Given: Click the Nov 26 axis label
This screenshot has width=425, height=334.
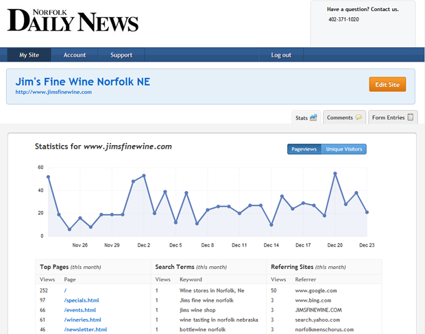Looking at the screenshot, I should coord(80,245).
